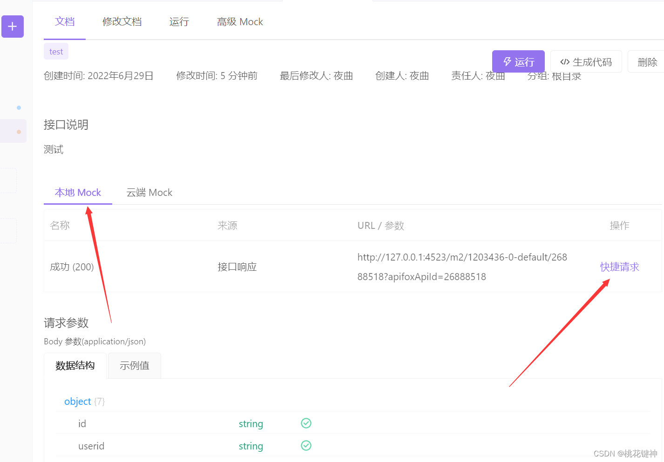Click the blue dot item in left sidebar
The height and width of the screenshot is (462, 664).
click(19, 107)
